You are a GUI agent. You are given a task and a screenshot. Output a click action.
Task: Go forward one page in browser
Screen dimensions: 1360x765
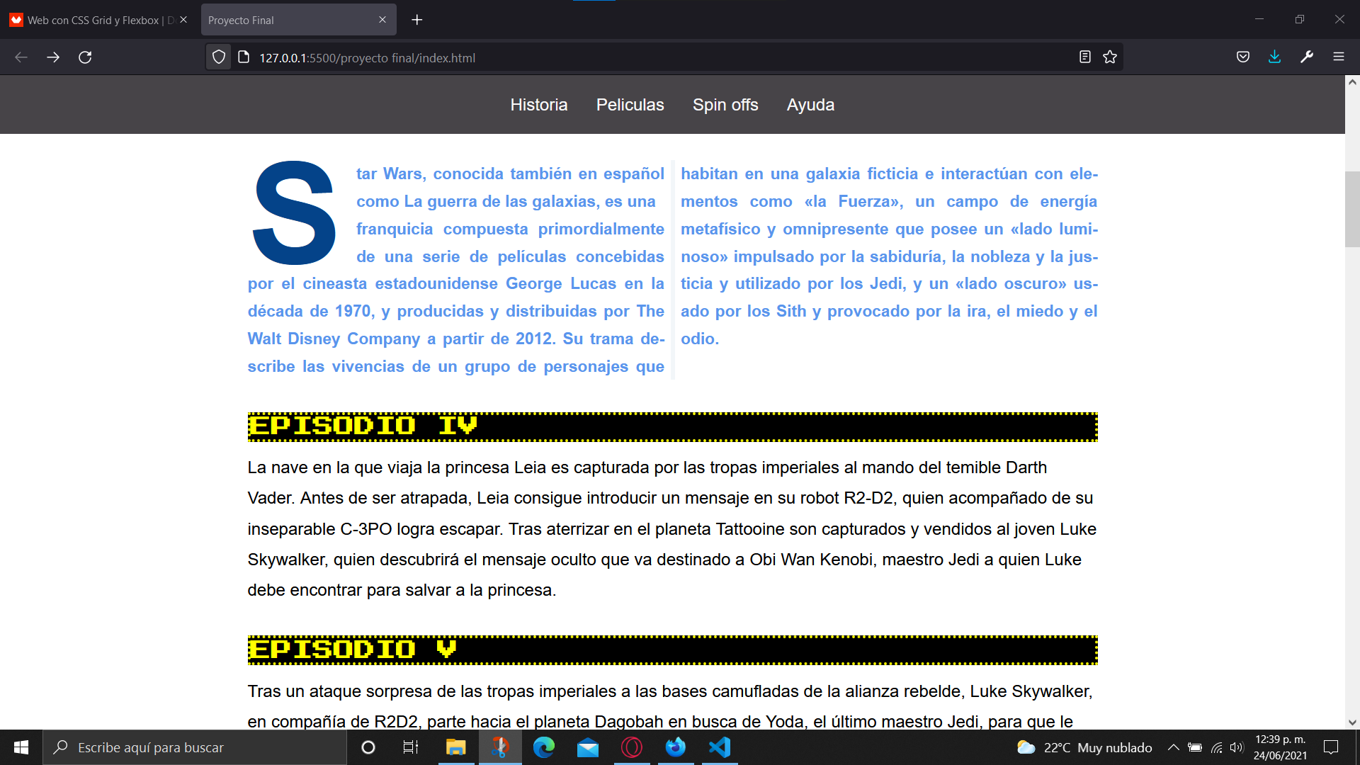[53, 57]
